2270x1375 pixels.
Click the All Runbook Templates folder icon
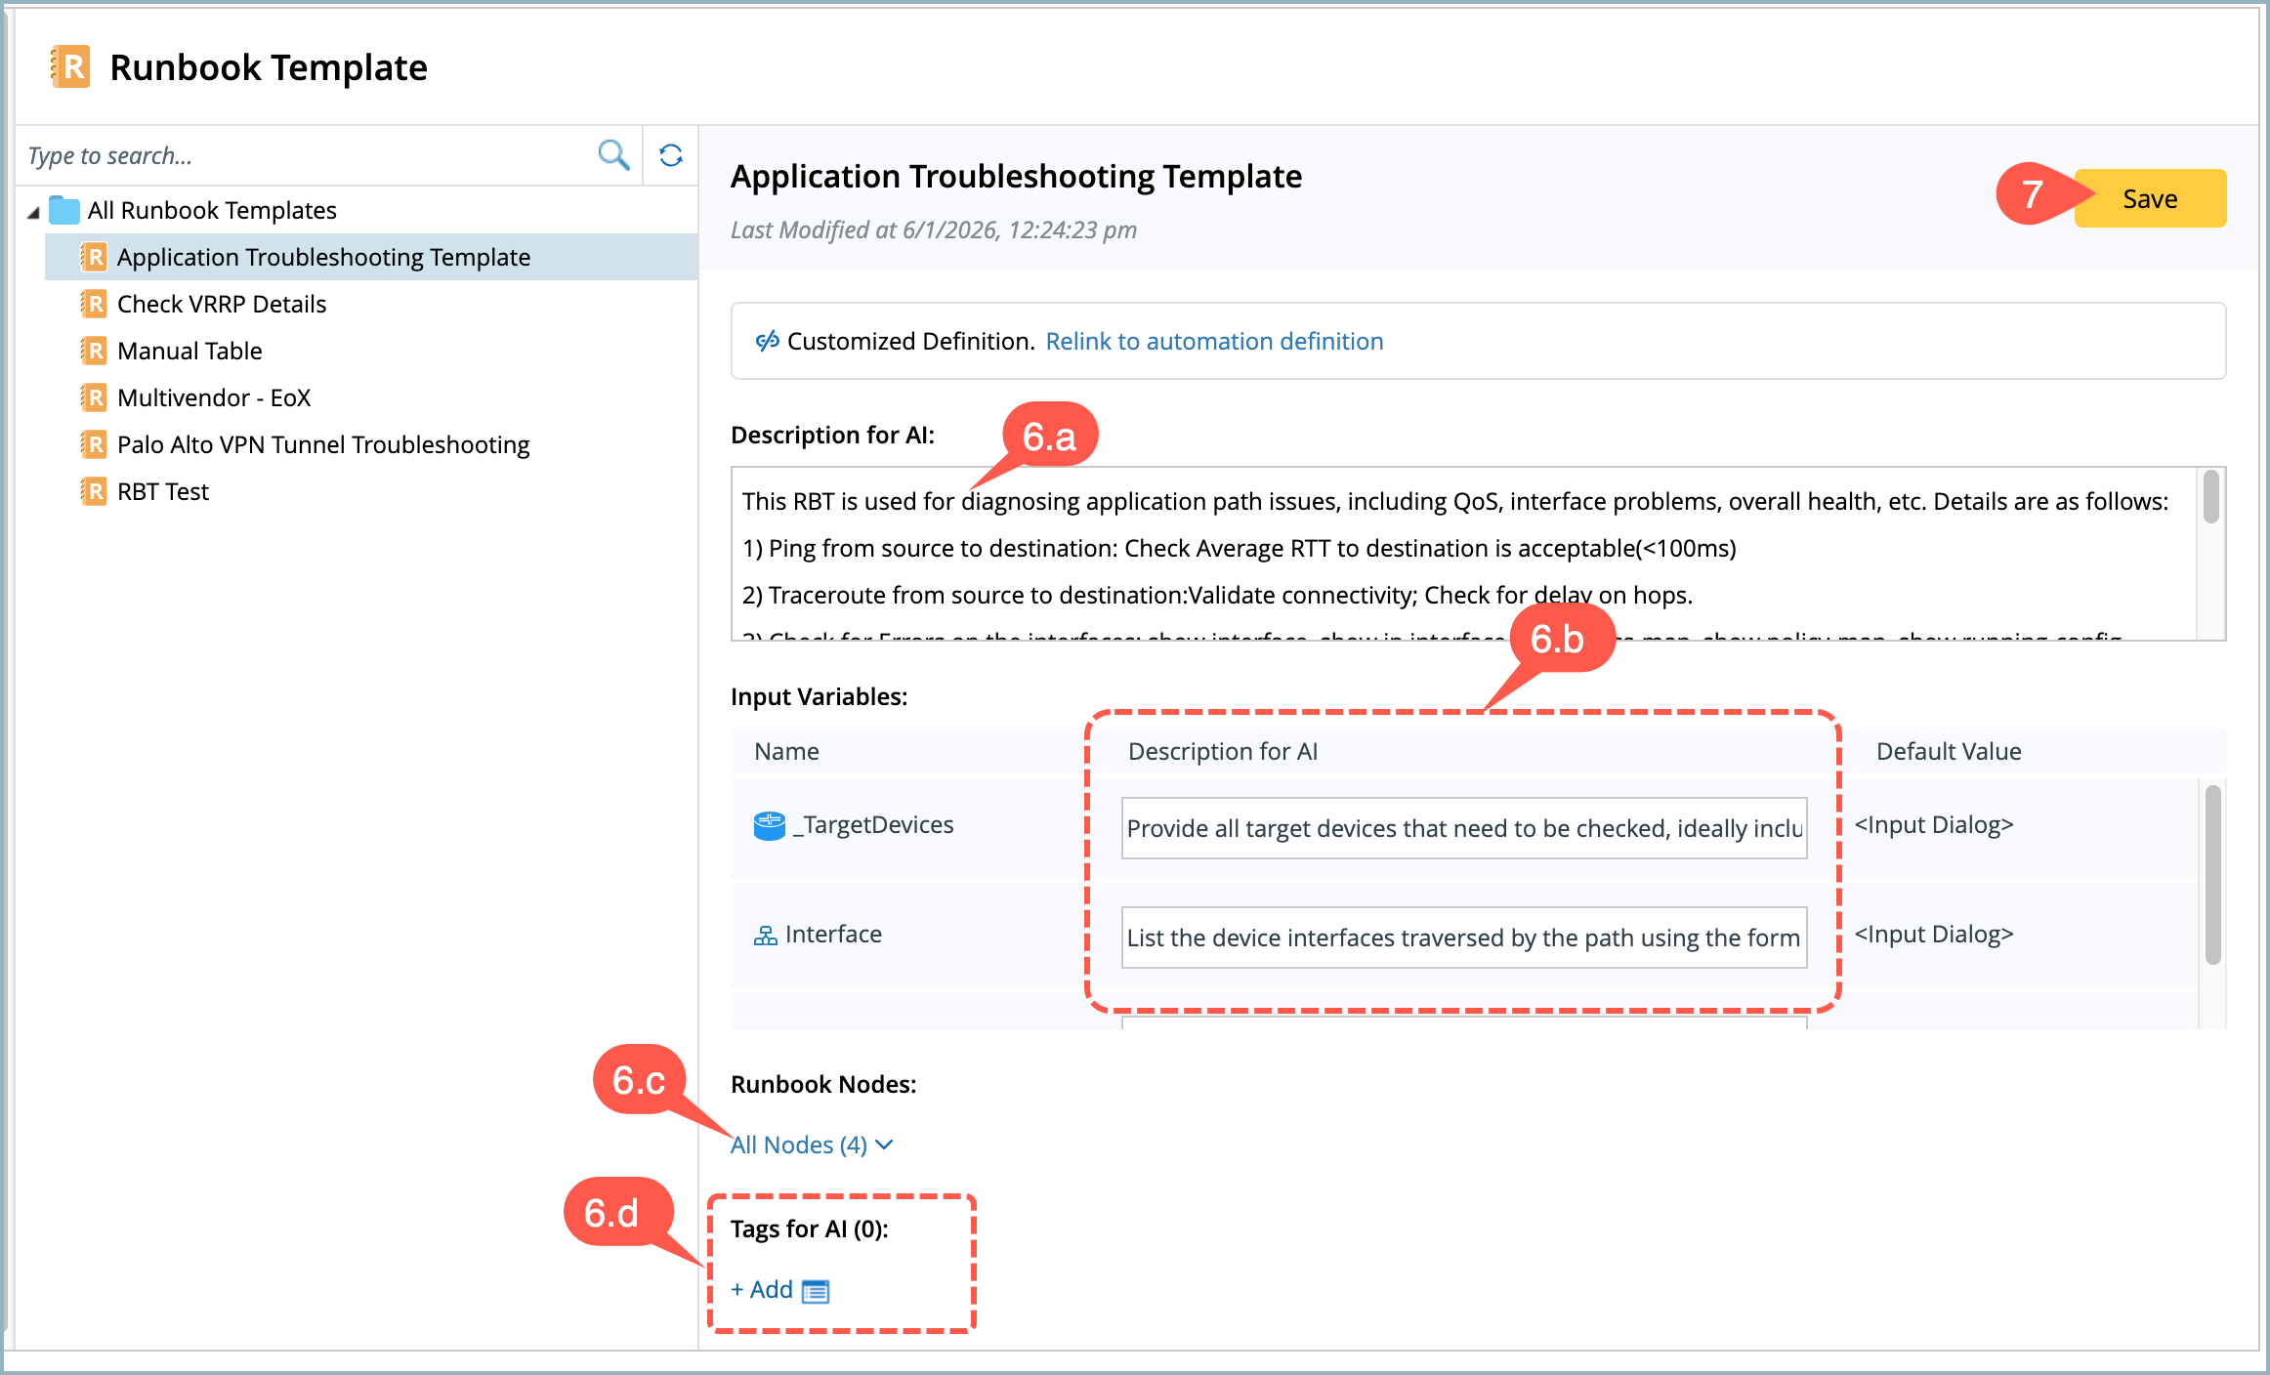(64, 210)
